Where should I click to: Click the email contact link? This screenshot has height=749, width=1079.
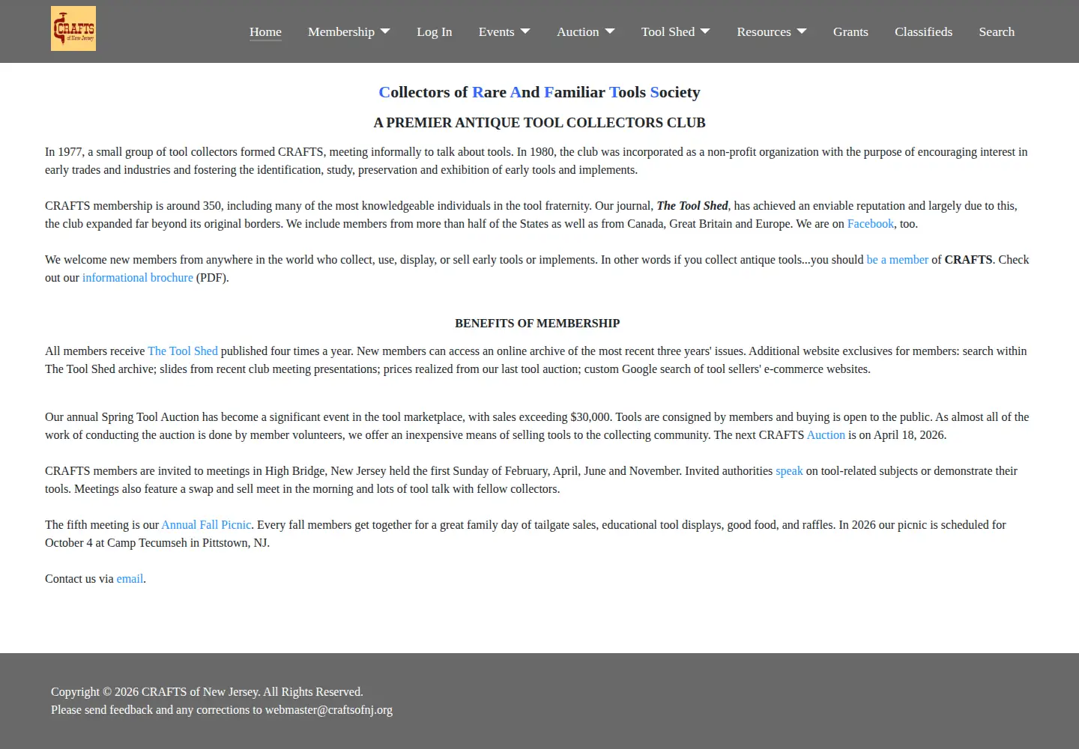tap(130, 579)
